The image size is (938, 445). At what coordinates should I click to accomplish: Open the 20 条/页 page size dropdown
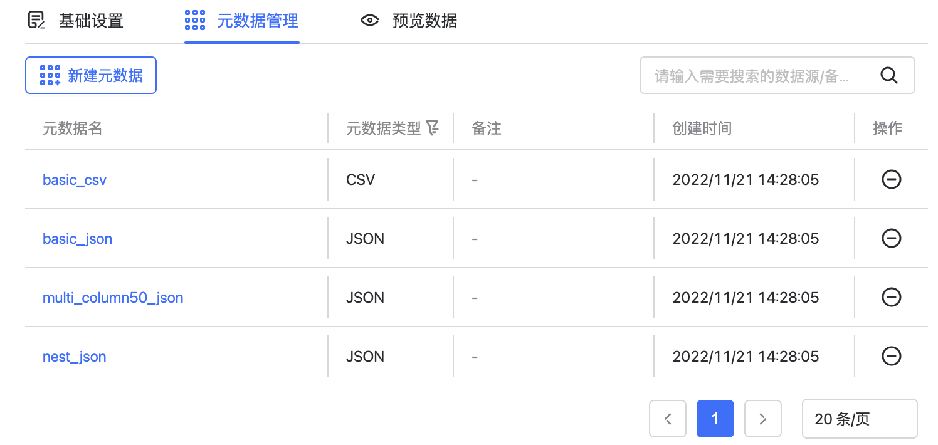[859, 419]
